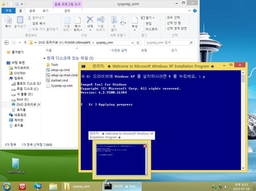Click Desktop (바탕 화면) in navigation pane
Screen dimensions: 256x191
click(x=16, y=63)
